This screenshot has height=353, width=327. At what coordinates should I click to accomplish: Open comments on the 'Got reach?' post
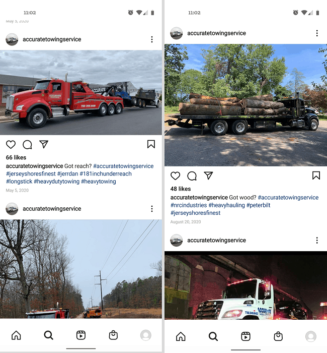pyautogui.click(x=27, y=145)
